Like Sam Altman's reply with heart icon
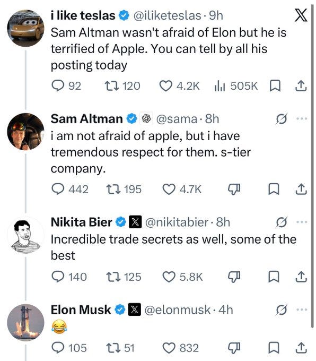The width and height of the screenshot is (316, 361). click(x=169, y=189)
